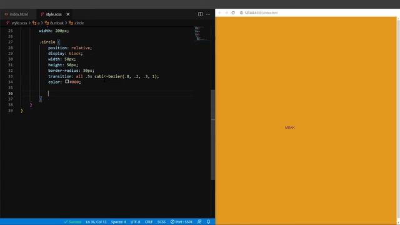
Task: Click the 'transition' cubic-bezier line
Action: 103,76
